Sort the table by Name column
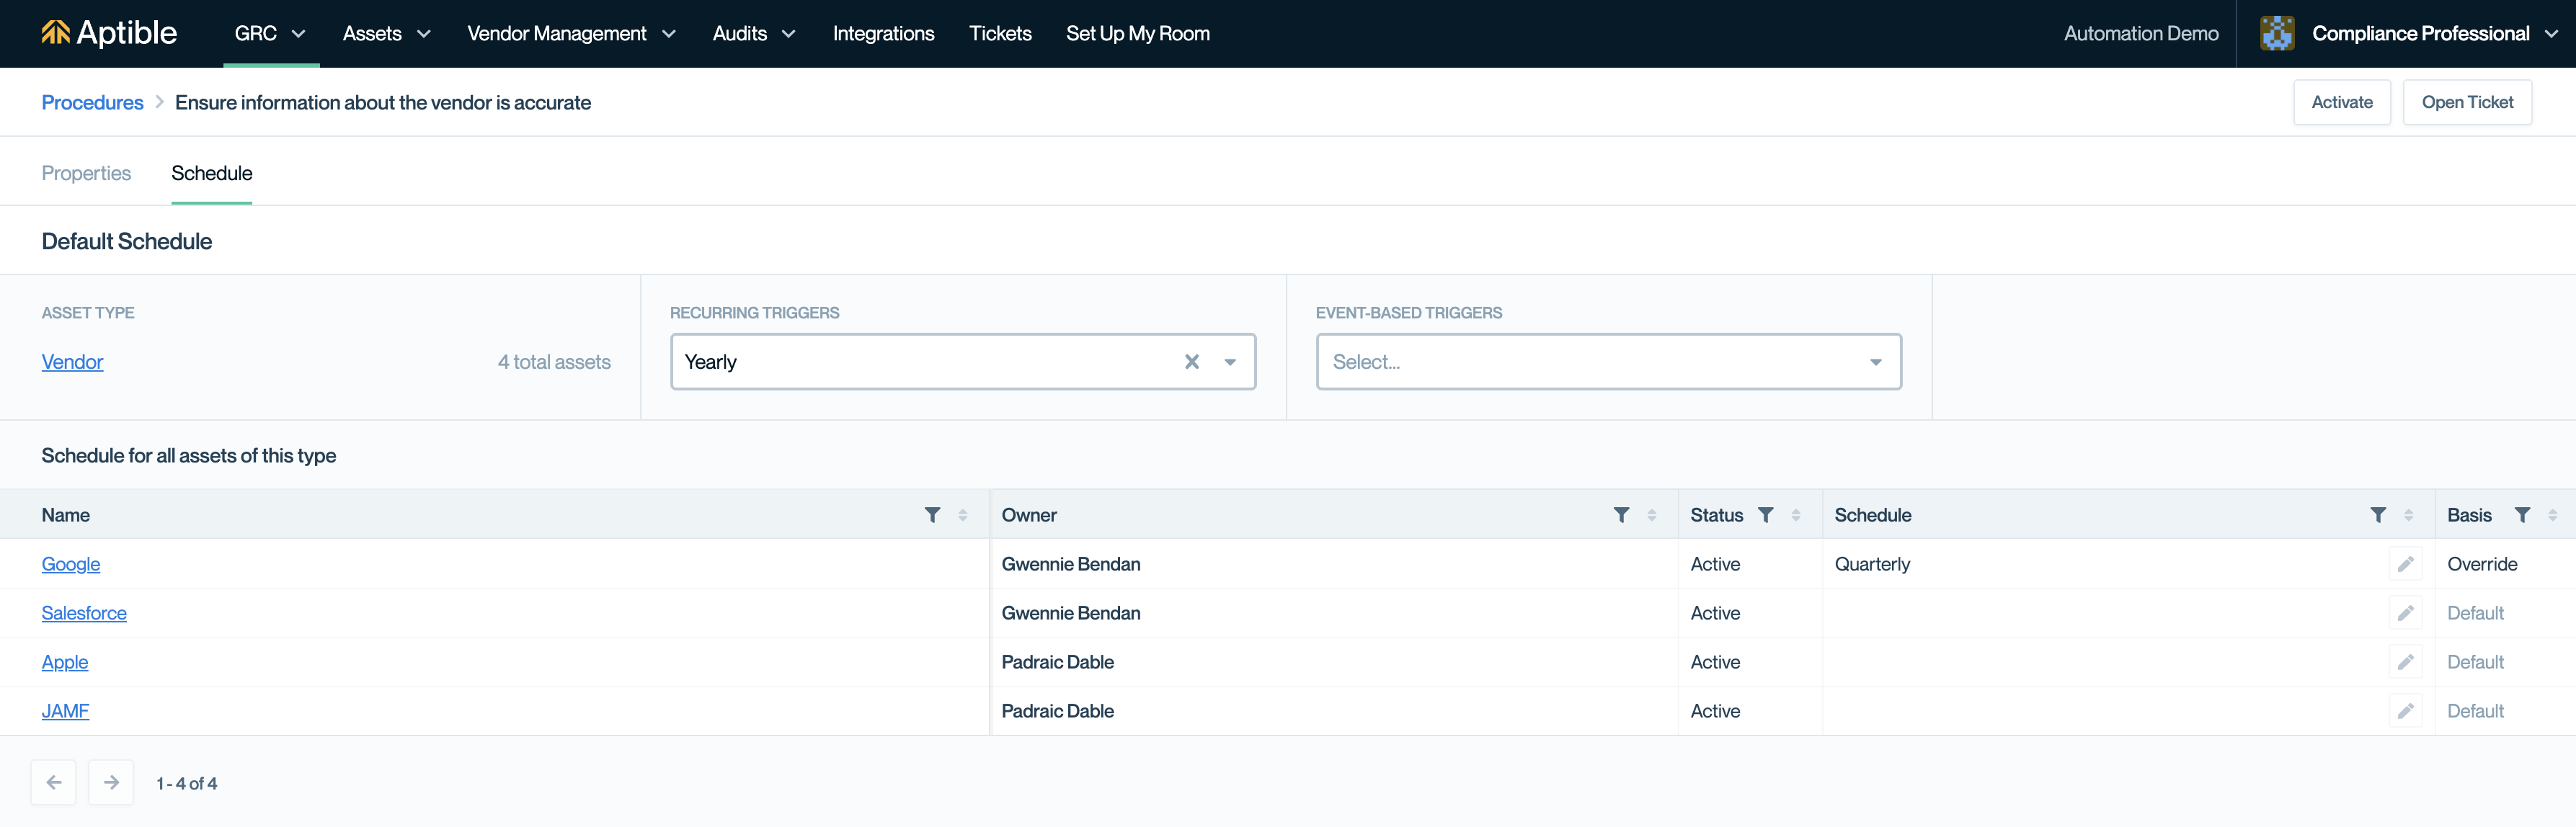Image resolution: width=2576 pixels, height=827 pixels. 963,515
